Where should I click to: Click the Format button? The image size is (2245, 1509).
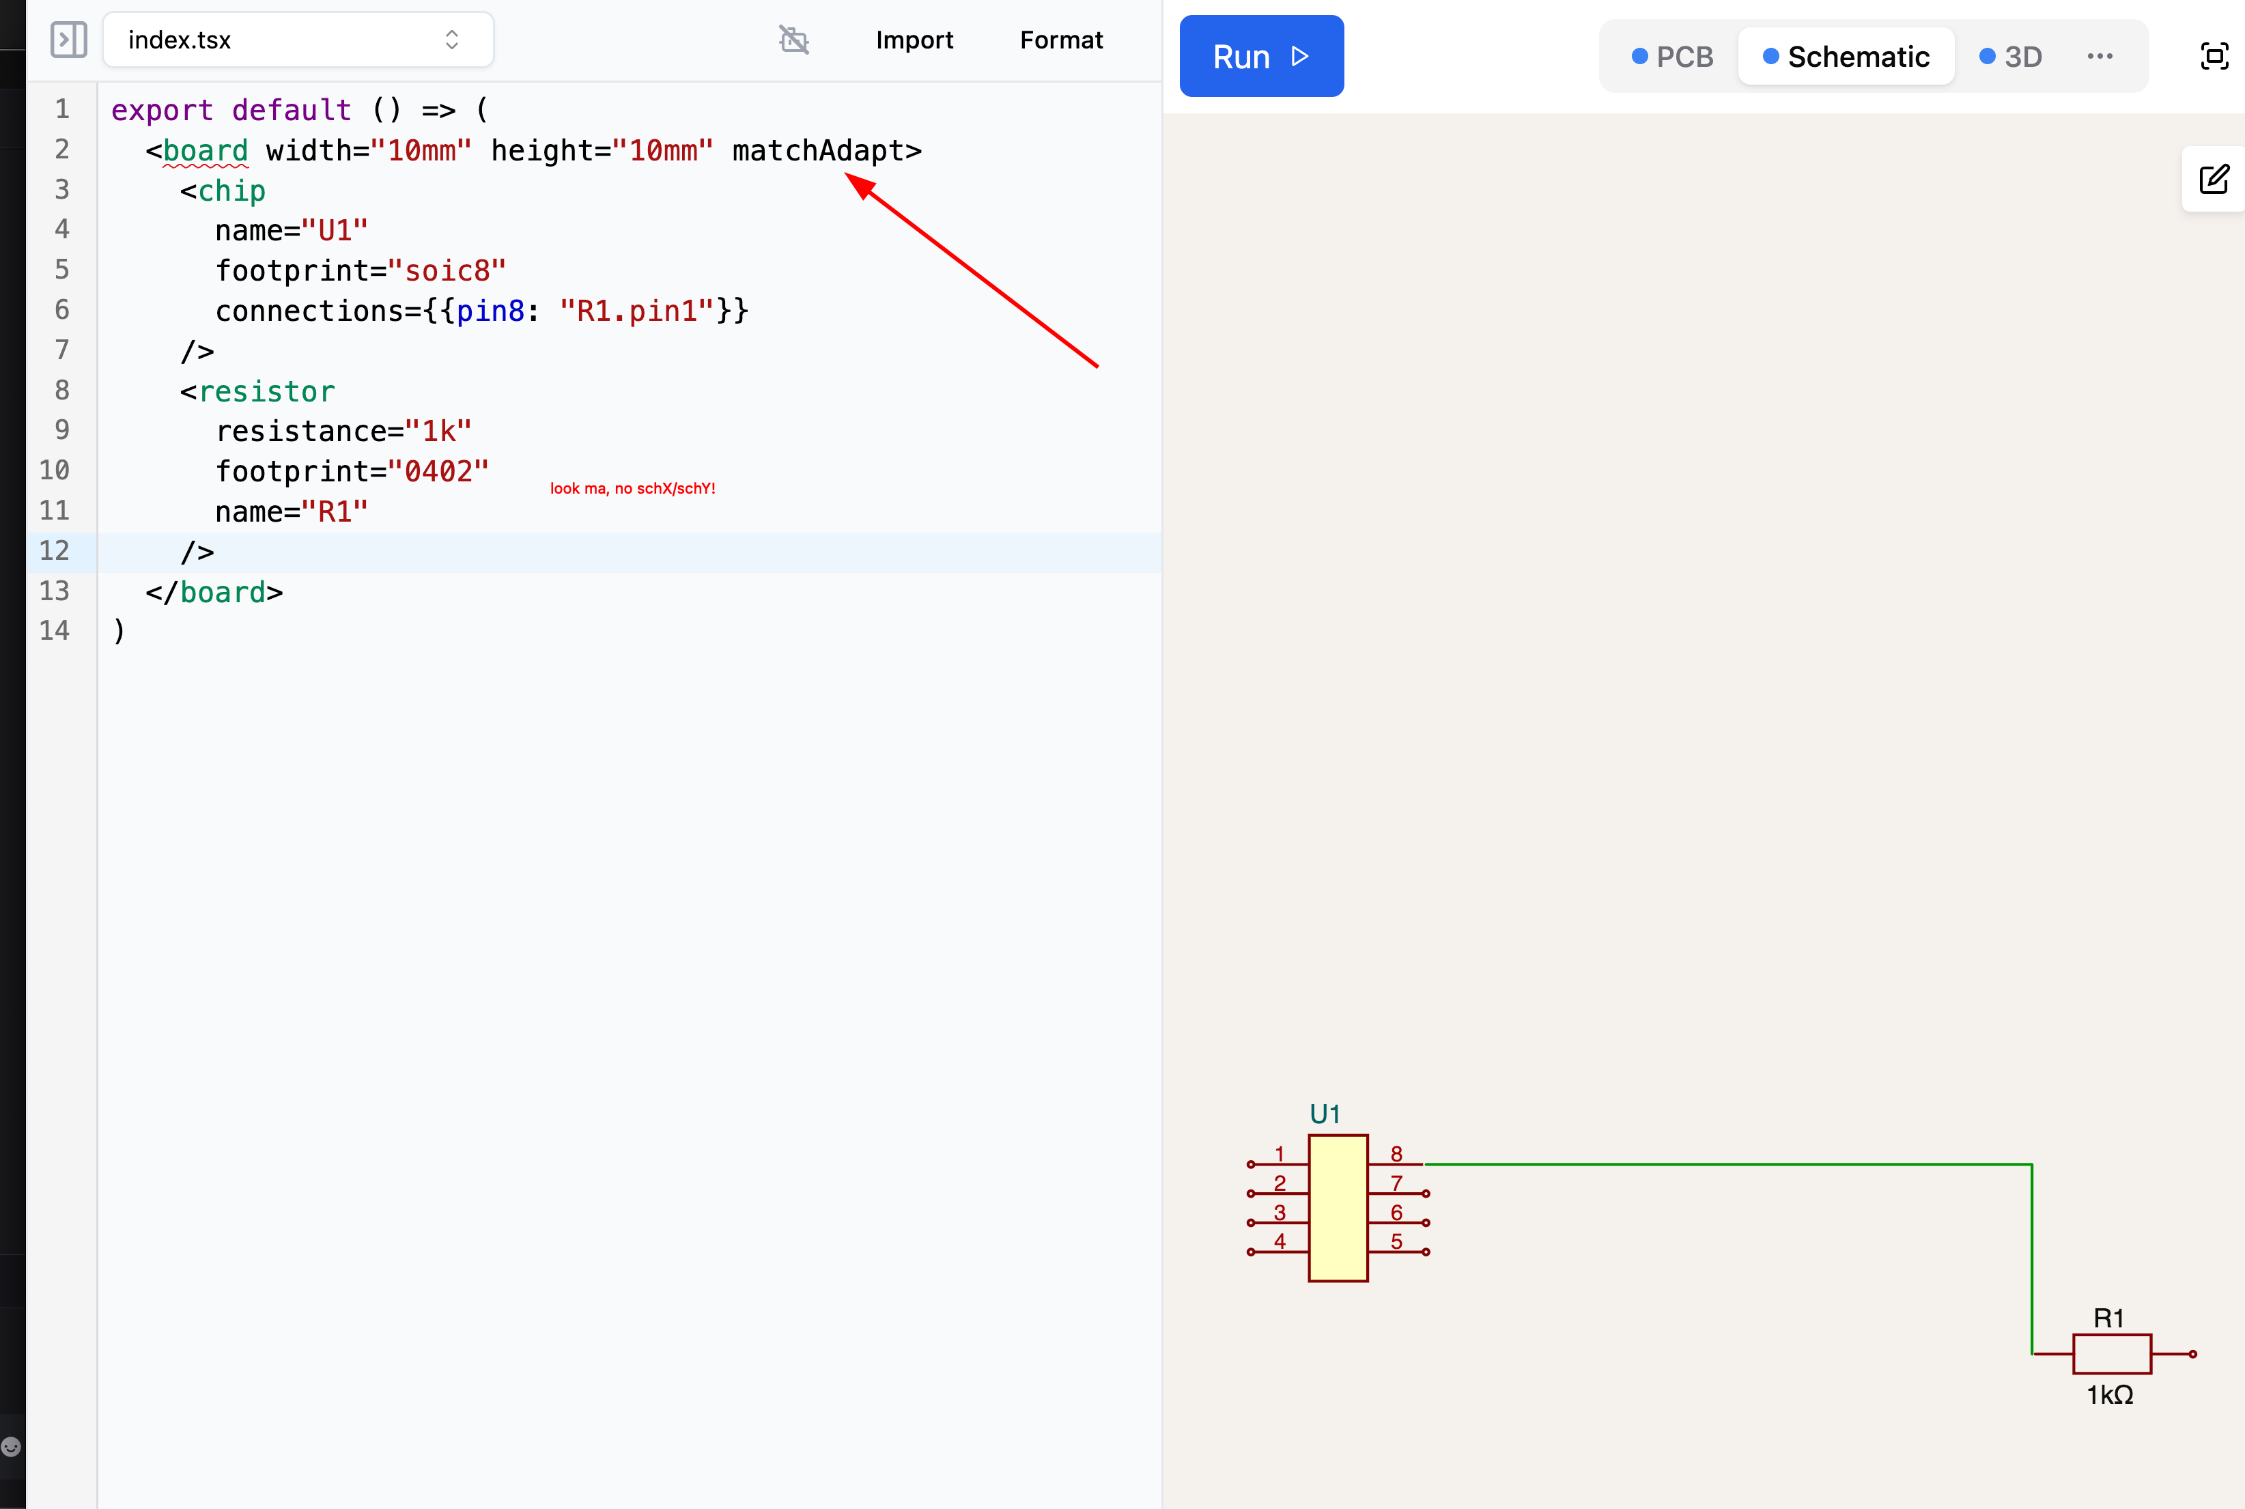coord(1062,40)
